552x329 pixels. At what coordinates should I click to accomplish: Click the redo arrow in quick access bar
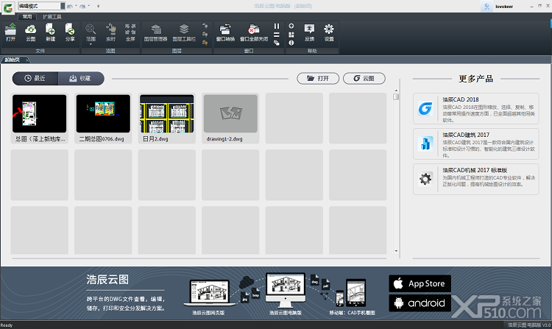[x=82, y=6]
